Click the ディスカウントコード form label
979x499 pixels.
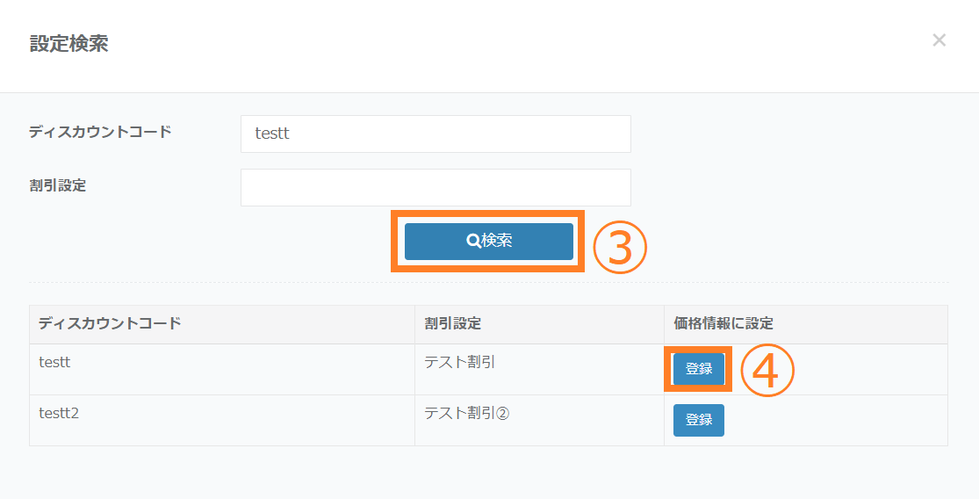click(x=100, y=132)
